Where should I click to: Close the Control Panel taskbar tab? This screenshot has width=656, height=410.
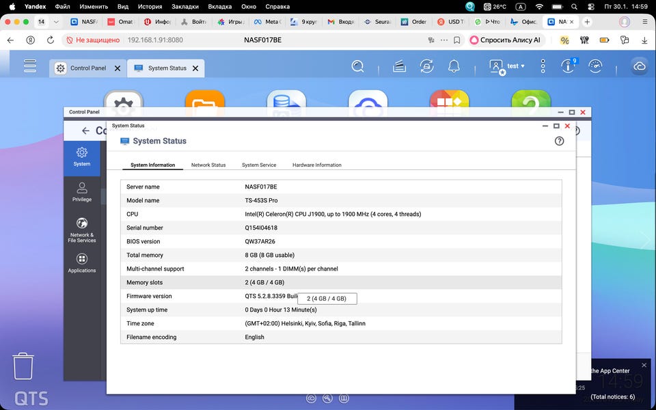[x=118, y=68]
